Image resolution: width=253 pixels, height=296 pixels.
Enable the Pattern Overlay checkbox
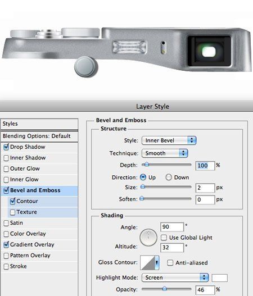[6, 256]
